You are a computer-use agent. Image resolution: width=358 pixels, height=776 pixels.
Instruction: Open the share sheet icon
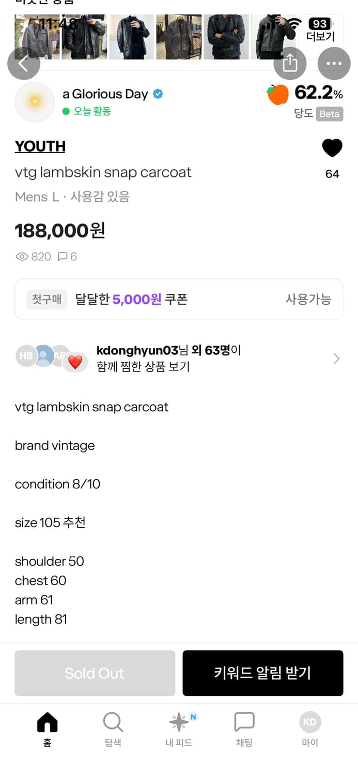290,64
